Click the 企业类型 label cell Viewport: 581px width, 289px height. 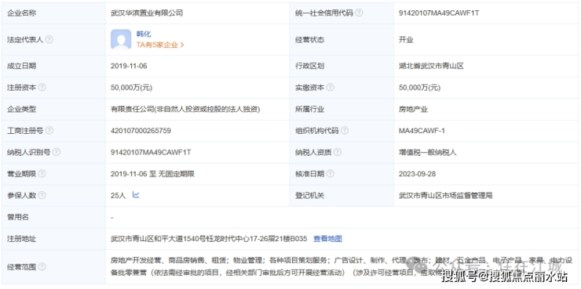53,109
